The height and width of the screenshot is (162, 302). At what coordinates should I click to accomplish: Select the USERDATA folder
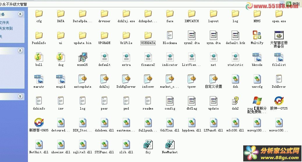point(148,38)
